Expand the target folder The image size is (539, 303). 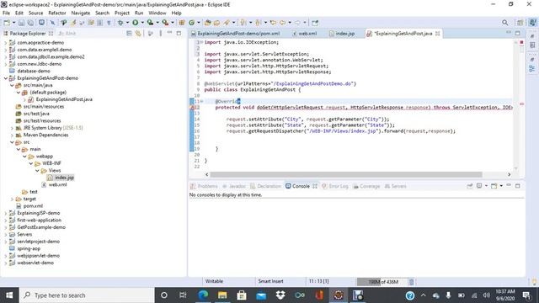click(x=12, y=199)
